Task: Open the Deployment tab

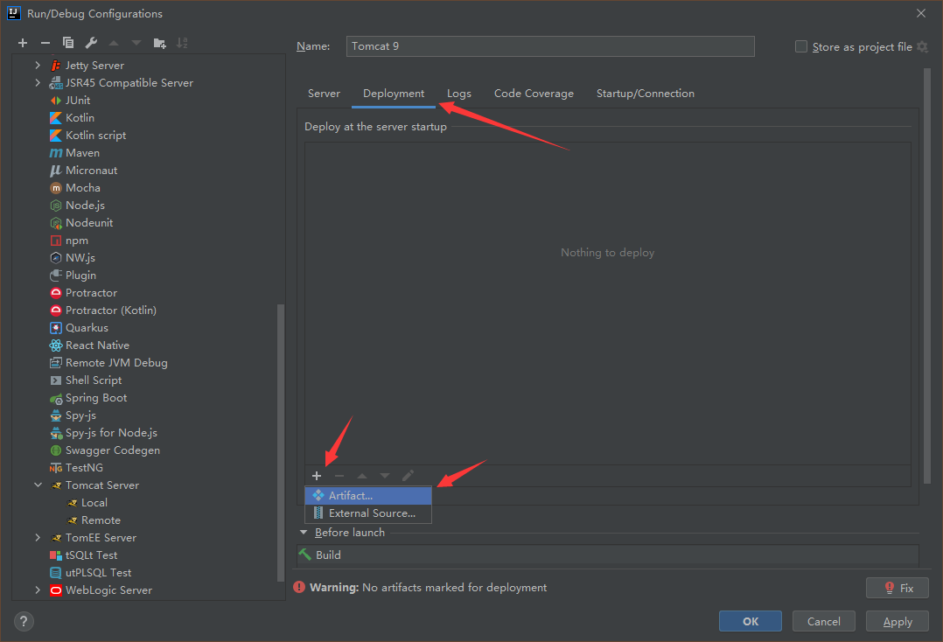Action: click(394, 94)
